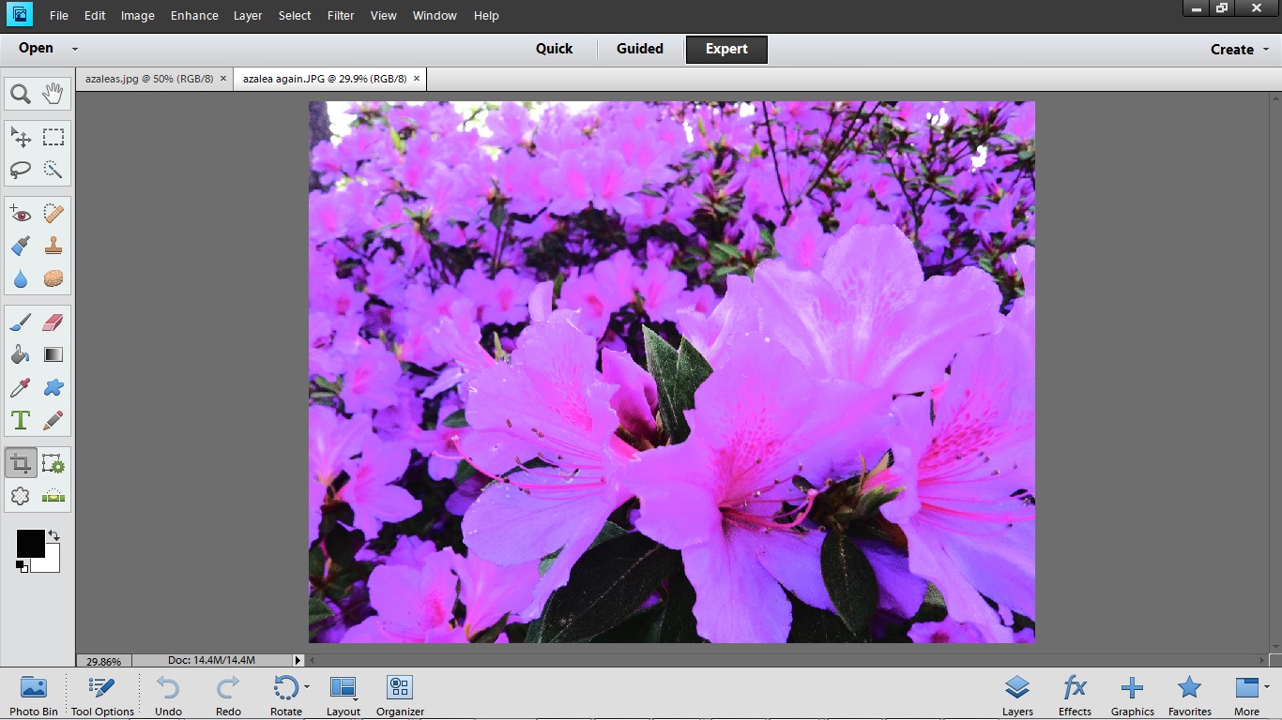Select the Crop tool
This screenshot has width=1282, height=720.
(x=21, y=463)
